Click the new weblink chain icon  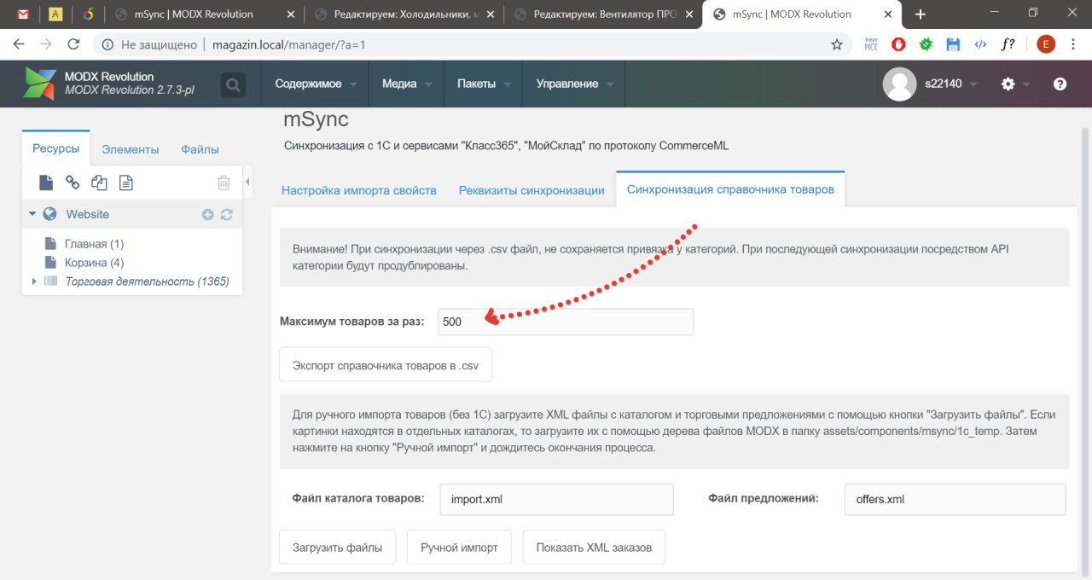coord(73,182)
